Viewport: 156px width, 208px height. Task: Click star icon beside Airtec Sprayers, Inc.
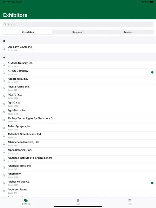tap(4, 128)
